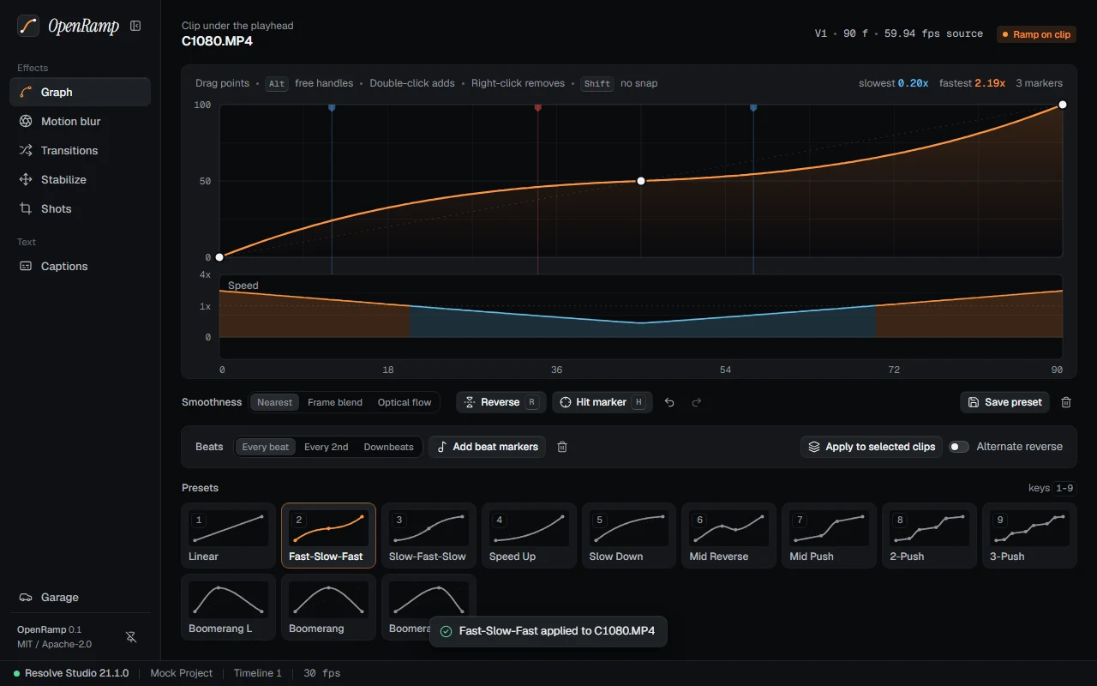Click the red marker on the graph

pyautogui.click(x=538, y=108)
